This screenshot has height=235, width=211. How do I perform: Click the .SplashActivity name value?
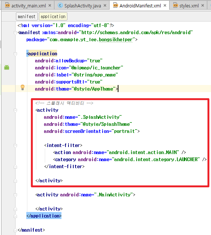(x=101, y=117)
